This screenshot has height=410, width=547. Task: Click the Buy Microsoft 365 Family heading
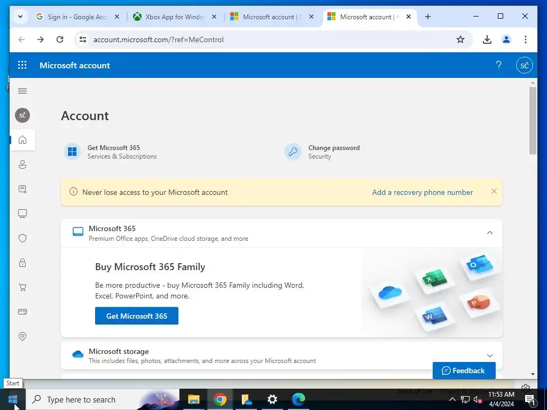point(150,267)
